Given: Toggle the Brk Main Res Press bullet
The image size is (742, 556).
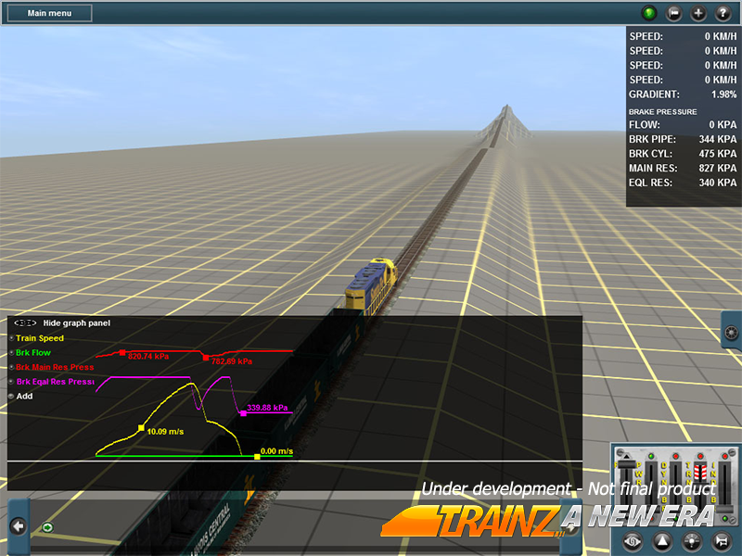Looking at the screenshot, I should 11,367.
